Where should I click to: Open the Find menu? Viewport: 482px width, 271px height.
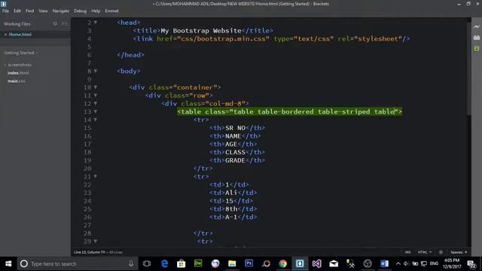[30, 11]
